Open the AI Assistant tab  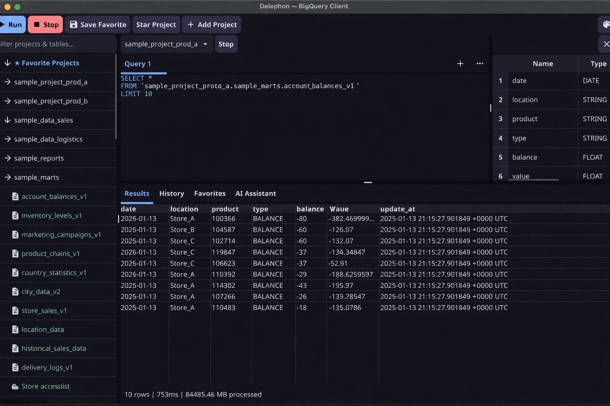pyautogui.click(x=255, y=193)
